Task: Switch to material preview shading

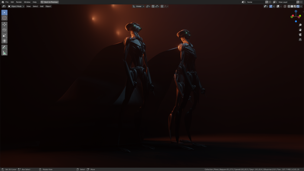Action: [x=295, y=6]
